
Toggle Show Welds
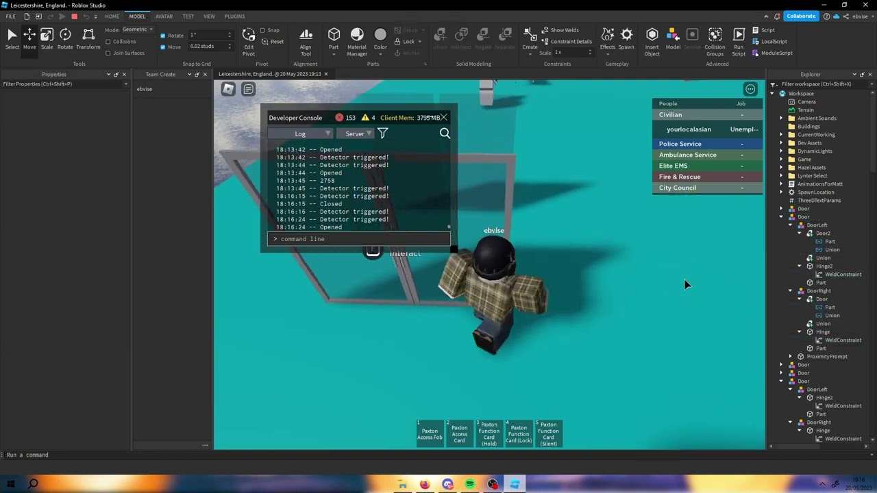point(560,30)
